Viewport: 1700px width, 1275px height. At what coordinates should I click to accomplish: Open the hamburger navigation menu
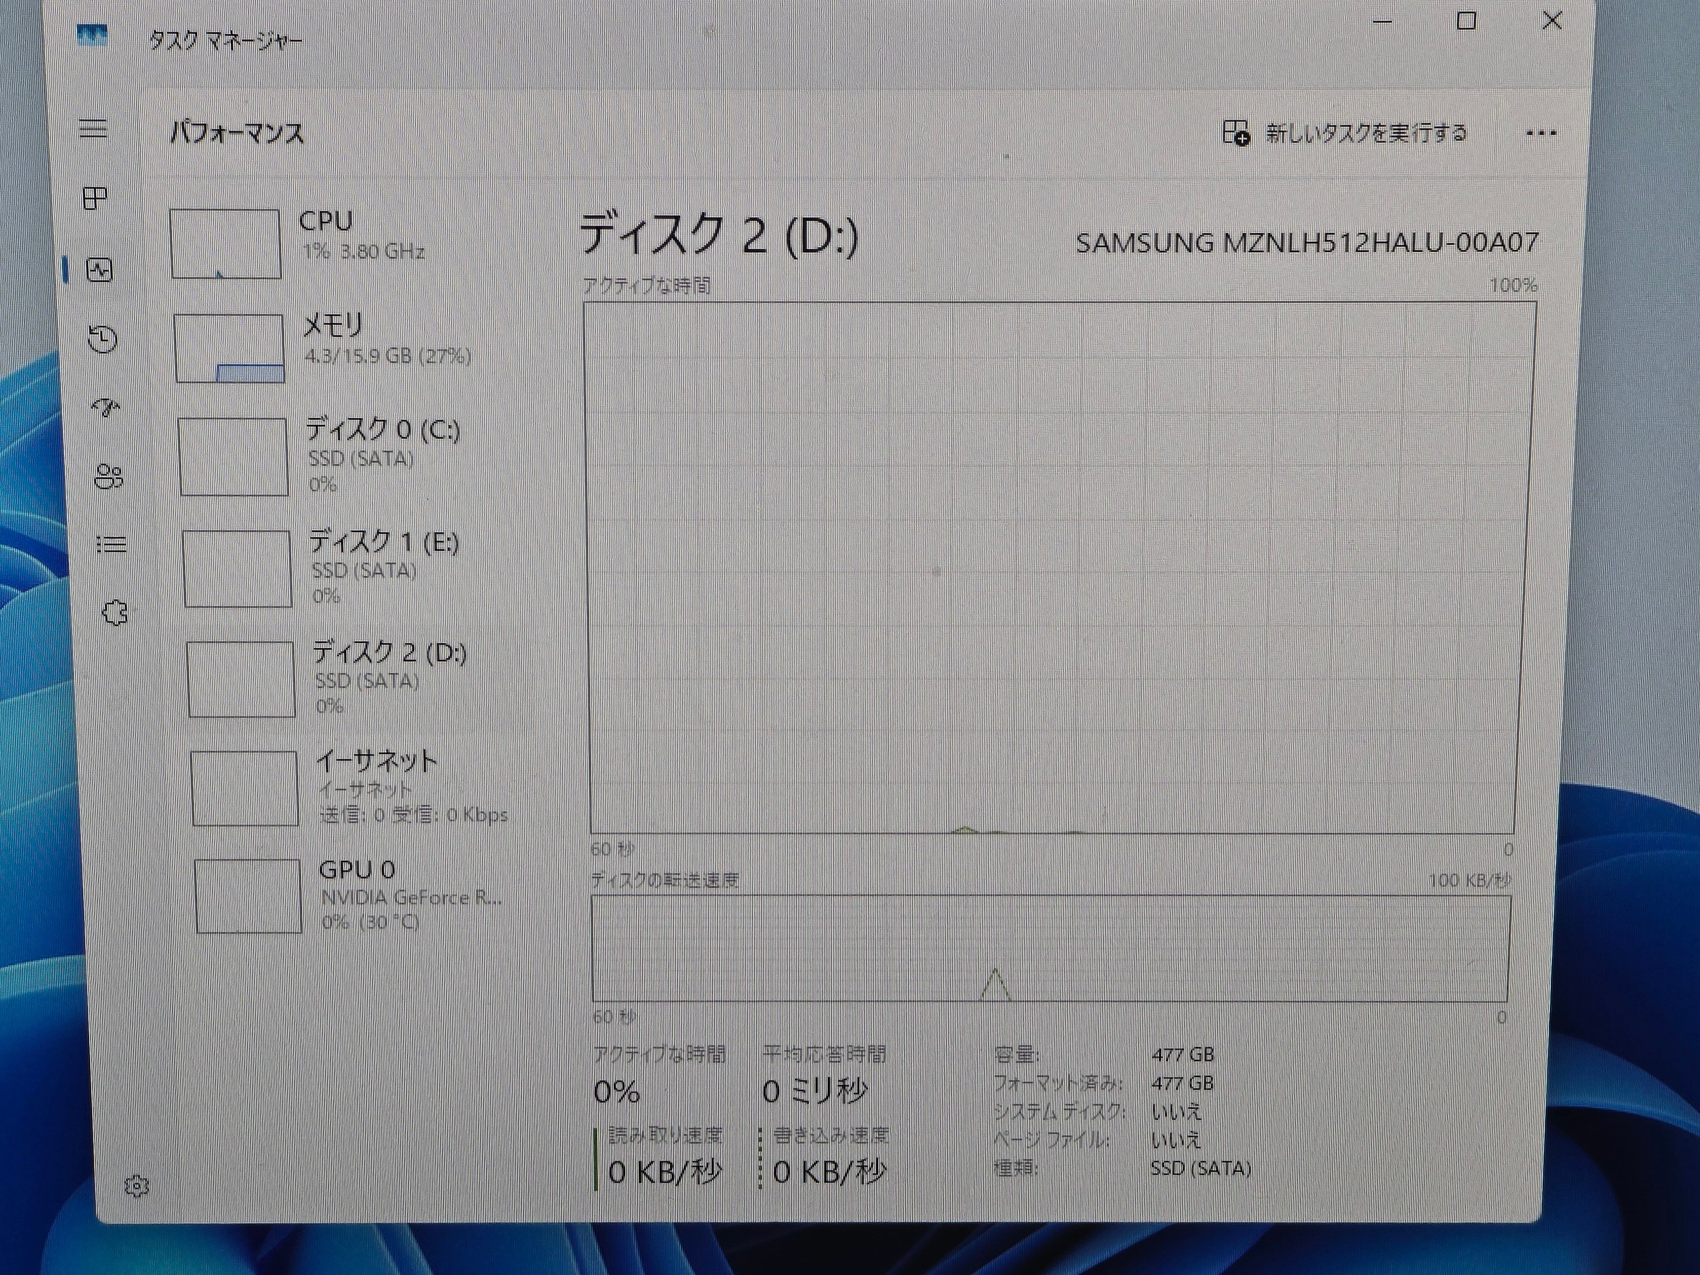point(94,128)
